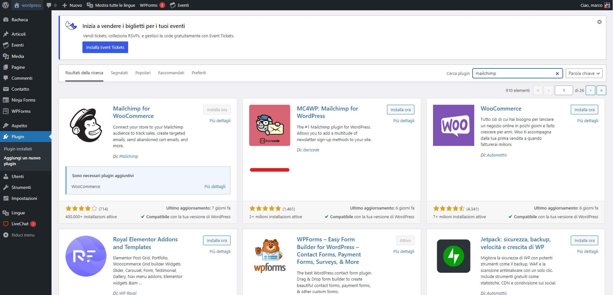Click marco user avatar
The height and width of the screenshot is (295, 613).
point(607,5)
